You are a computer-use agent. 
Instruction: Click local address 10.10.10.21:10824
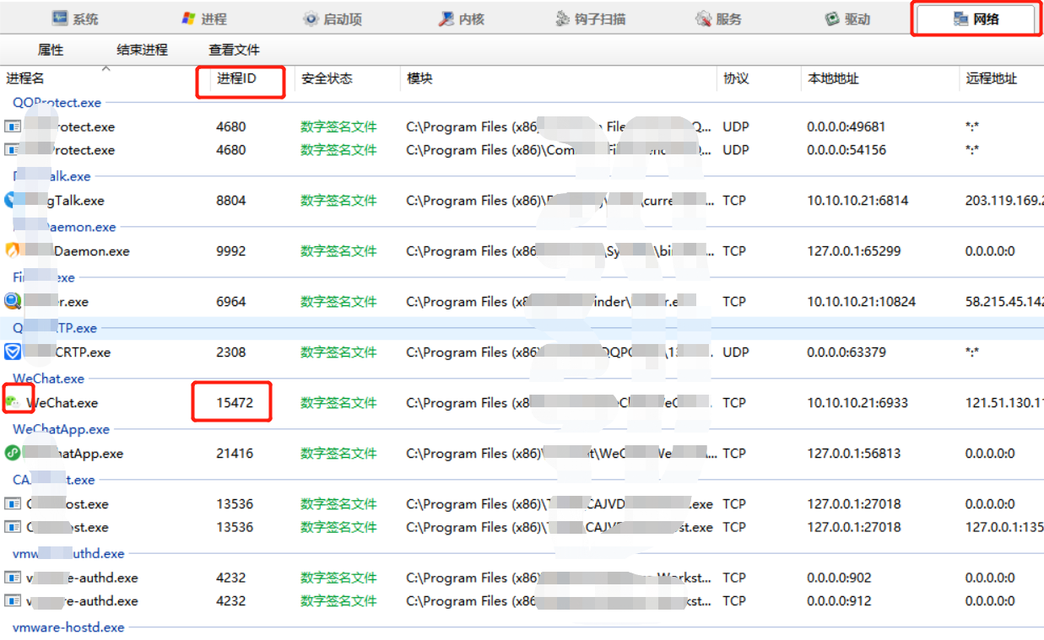tap(862, 301)
